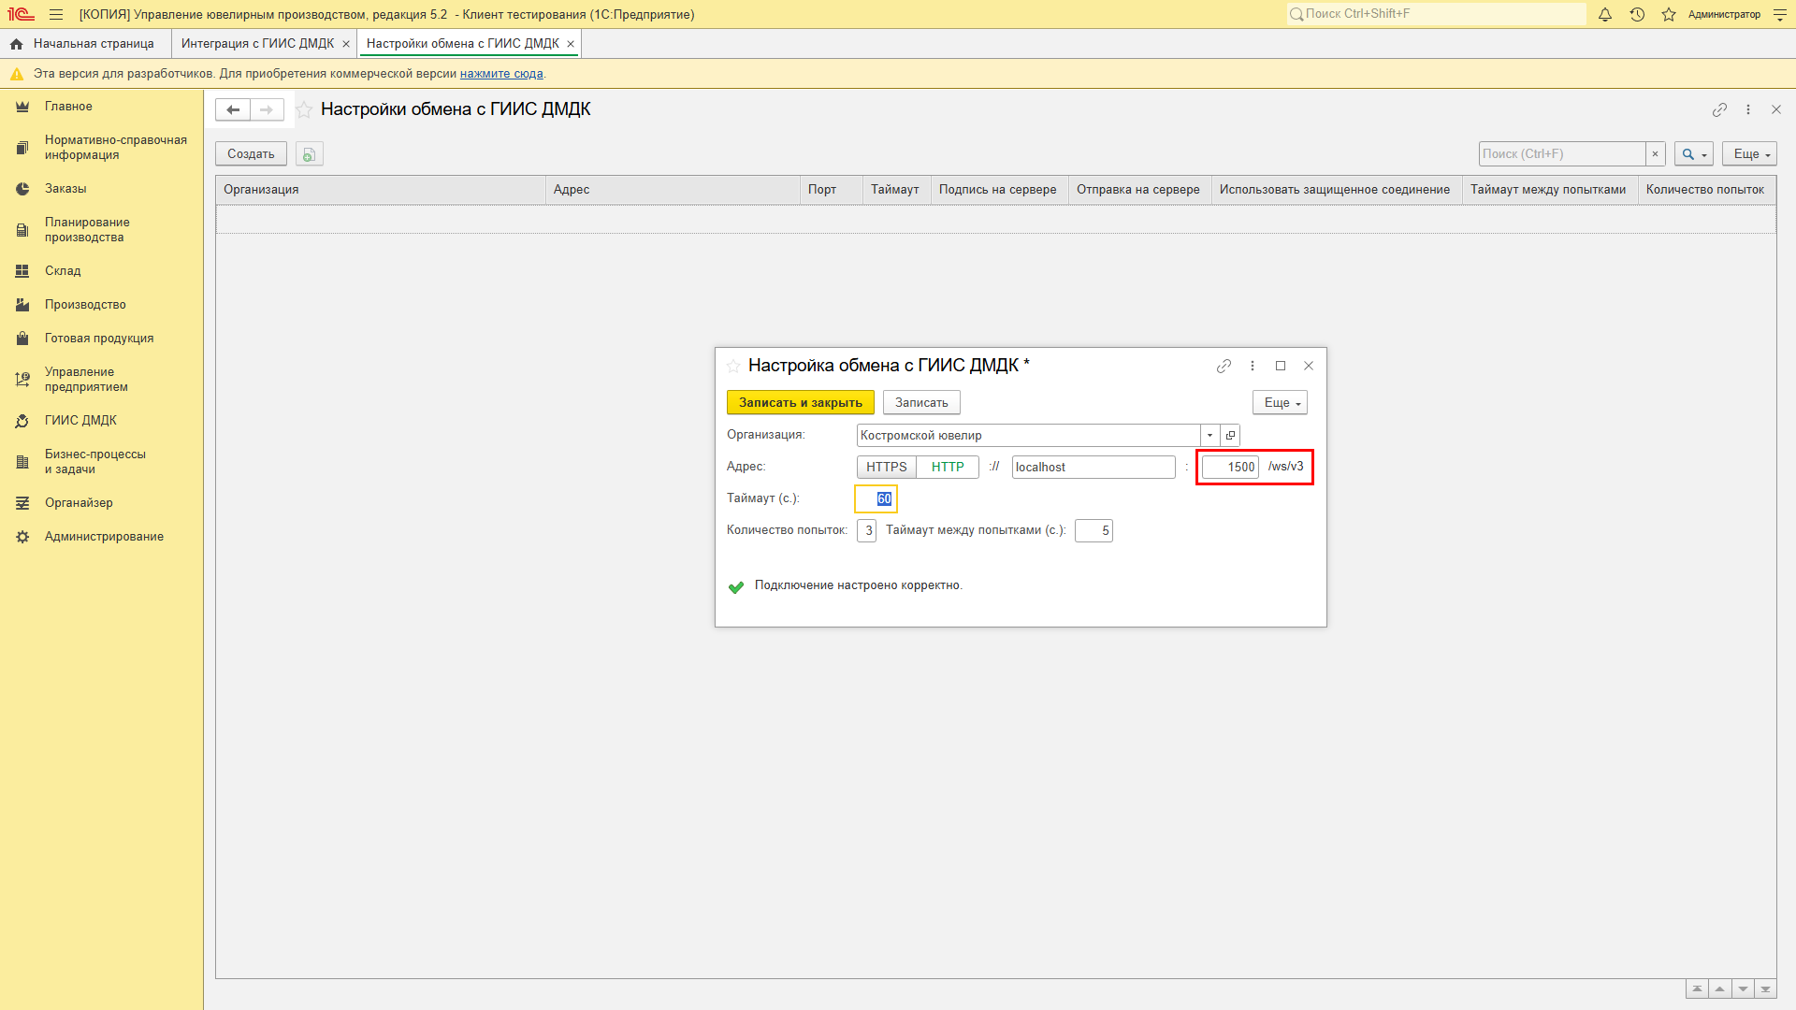The height and width of the screenshot is (1010, 1796).
Task: Click the Таймаут между попытками field
Action: pos(1094,531)
